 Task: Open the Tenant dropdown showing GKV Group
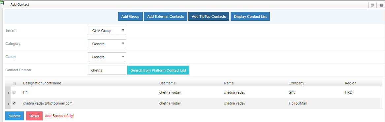tap(107, 31)
